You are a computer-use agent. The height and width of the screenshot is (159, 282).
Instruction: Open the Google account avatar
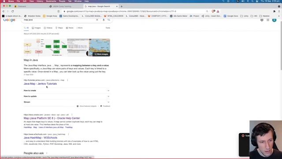(274, 20)
